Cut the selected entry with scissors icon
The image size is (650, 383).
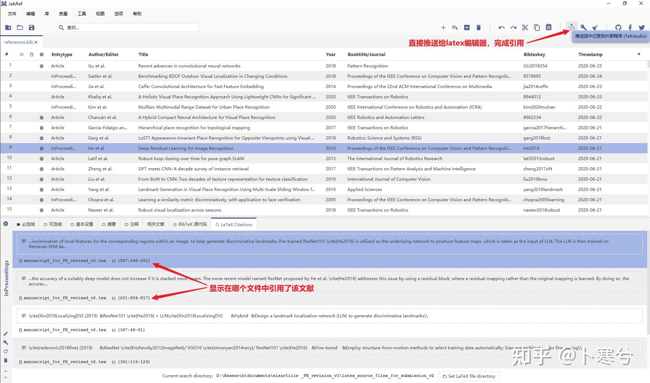click(x=525, y=27)
